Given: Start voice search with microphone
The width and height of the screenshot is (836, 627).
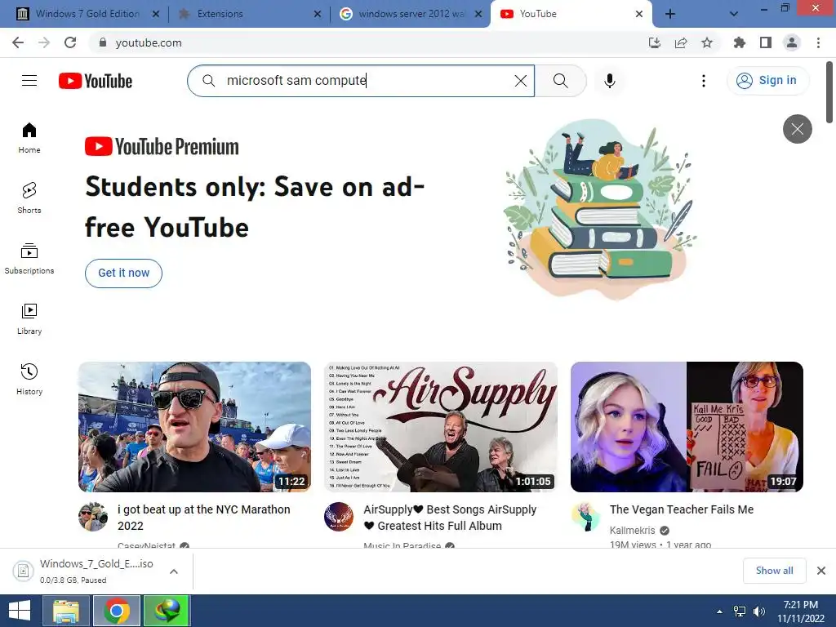Looking at the screenshot, I should pos(609,81).
